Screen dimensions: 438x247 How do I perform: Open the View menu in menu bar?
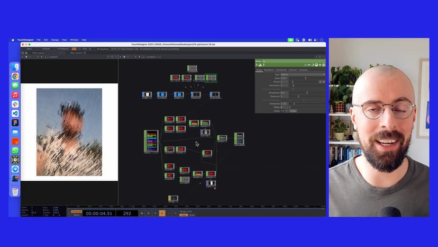coord(64,40)
